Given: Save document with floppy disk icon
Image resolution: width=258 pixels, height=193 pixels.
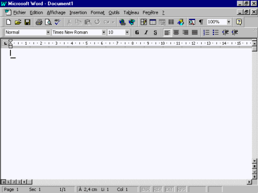Looking at the screenshot, I should tap(27, 22).
